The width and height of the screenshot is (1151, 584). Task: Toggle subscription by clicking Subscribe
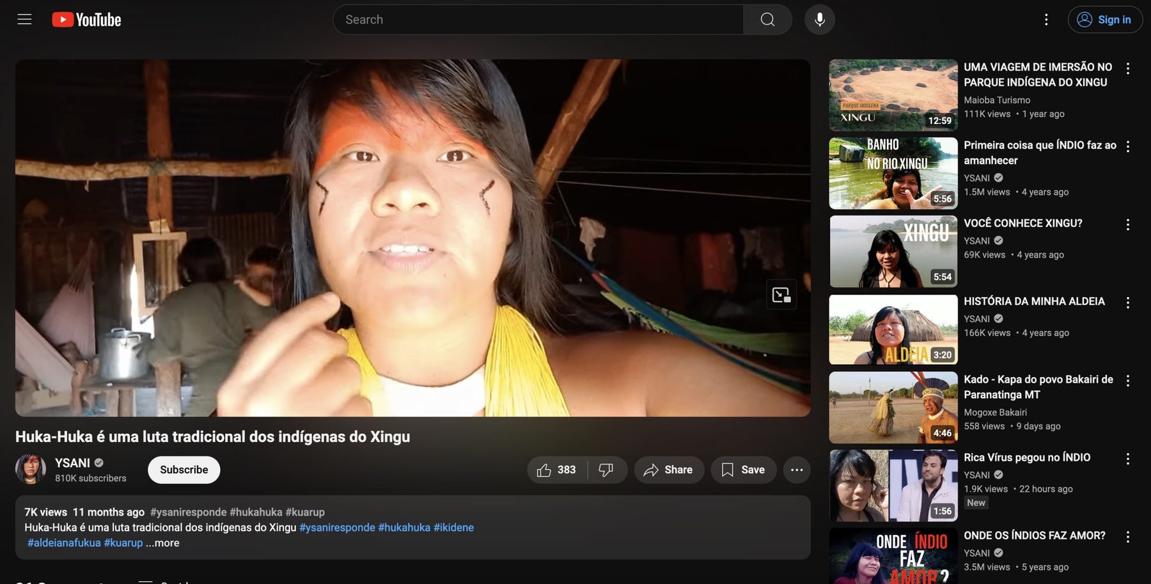184,470
